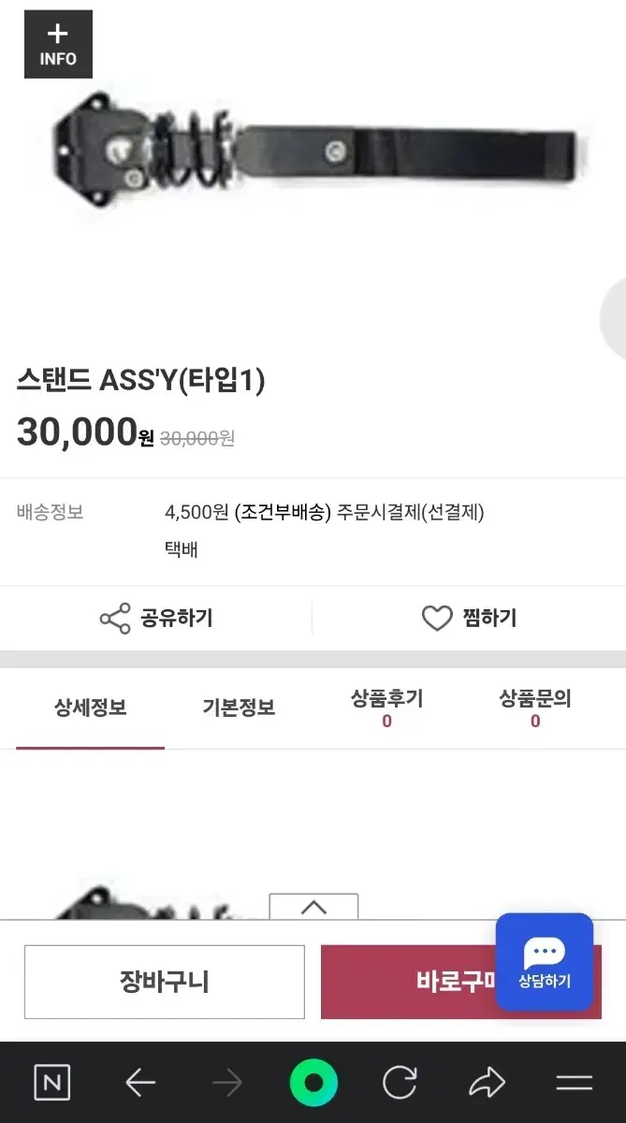Open the browser hamburger menu
The image size is (626, 1123).
click(574, 1084)
